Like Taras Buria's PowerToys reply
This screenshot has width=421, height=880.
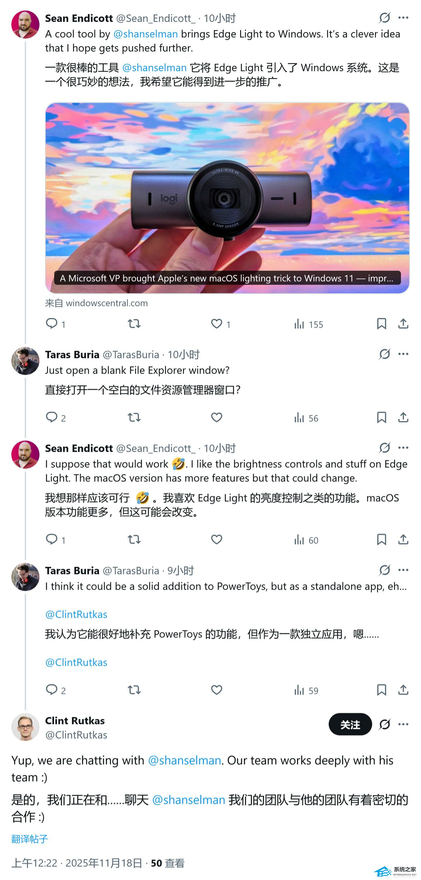click(x=216, y=690)
